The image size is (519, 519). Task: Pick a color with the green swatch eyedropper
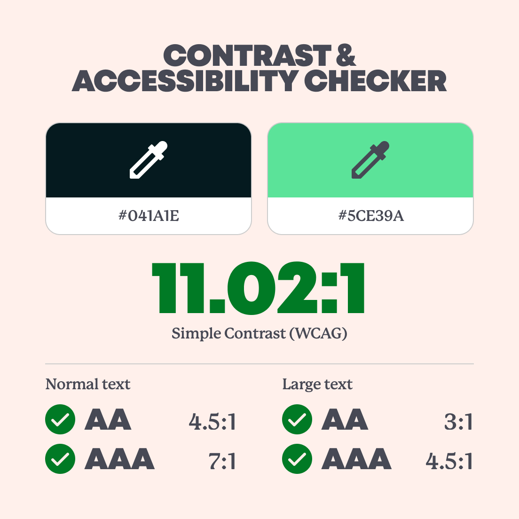point(370,160)
